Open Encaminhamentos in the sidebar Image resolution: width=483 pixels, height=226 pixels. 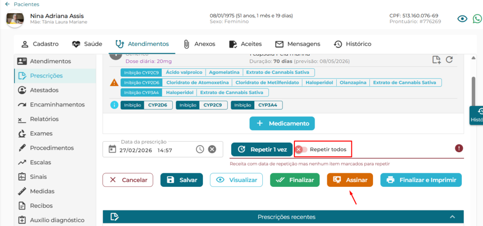tap(55, 105)
